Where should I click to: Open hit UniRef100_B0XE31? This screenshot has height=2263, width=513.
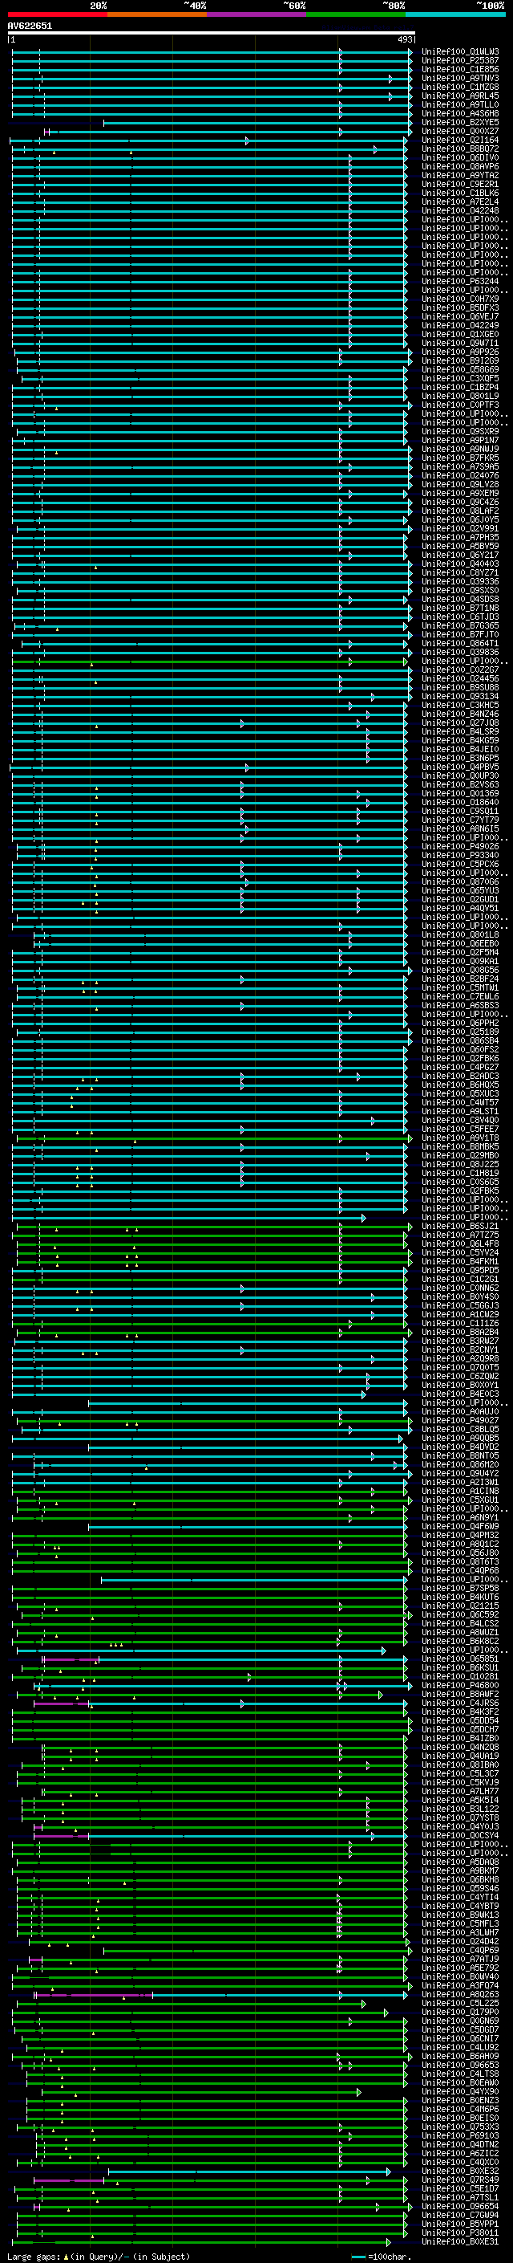pos(460,2241)
